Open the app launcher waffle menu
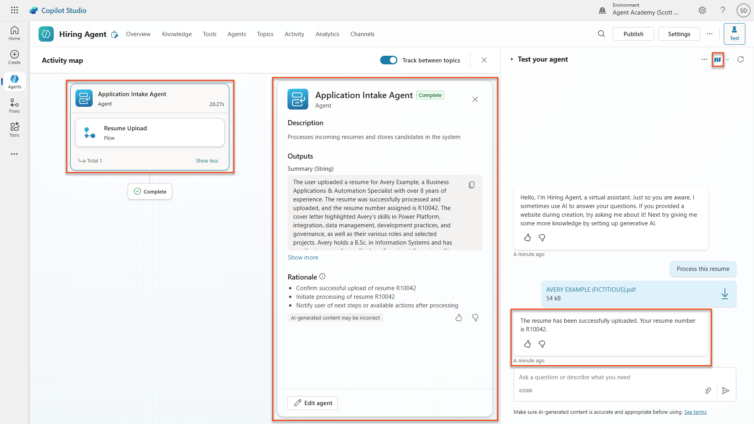 click(x=15, y=10)
